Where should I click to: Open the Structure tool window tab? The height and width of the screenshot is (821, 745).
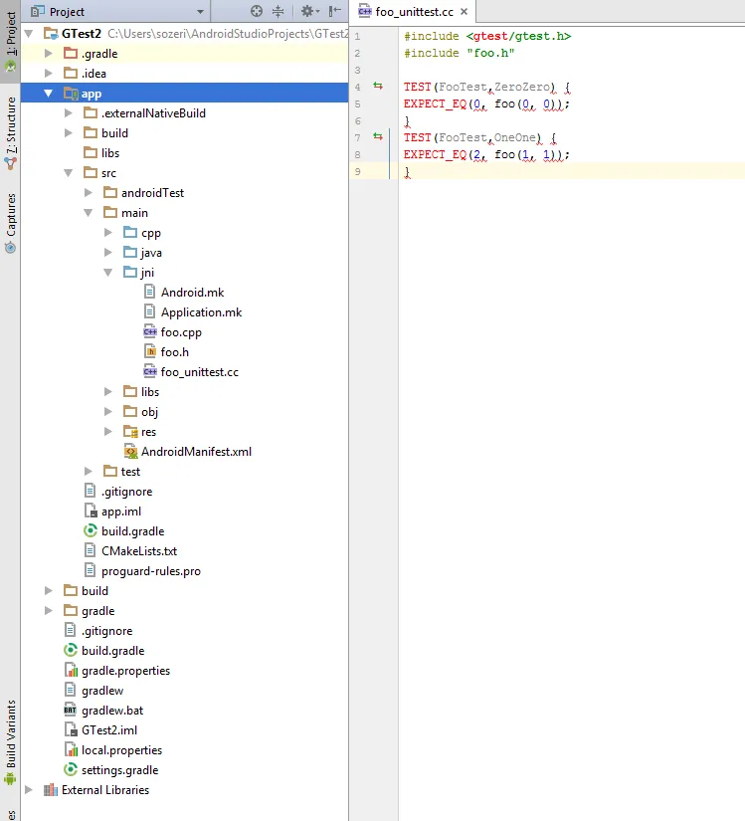coord(11,133)
